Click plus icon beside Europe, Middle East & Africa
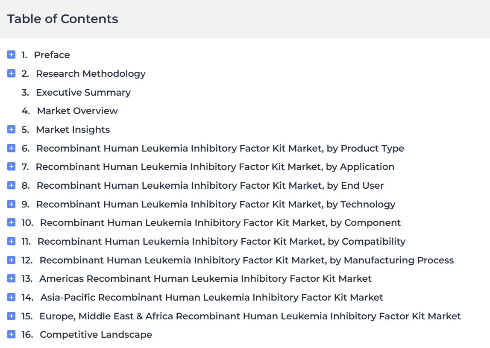 pyautogui.click(x=11, y=316)
